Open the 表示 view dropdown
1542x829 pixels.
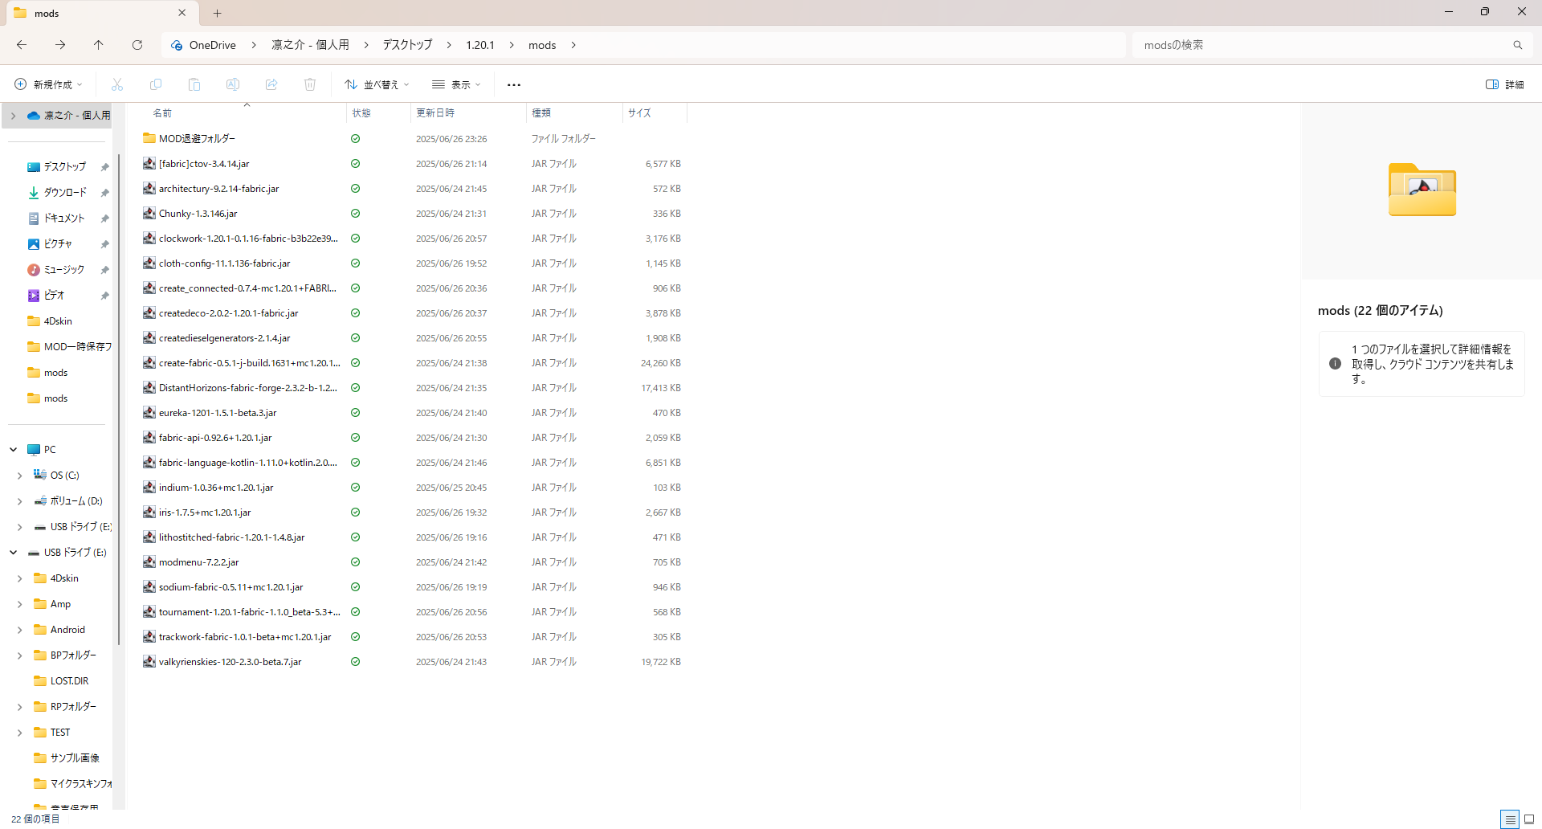[x=456, y=84]
